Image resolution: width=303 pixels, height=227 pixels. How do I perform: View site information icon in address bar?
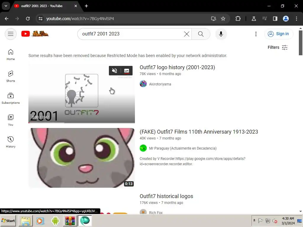click(x=41, y=19)
